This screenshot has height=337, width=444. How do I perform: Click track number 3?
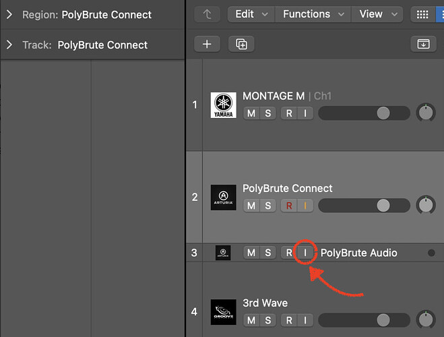point(194,253)
